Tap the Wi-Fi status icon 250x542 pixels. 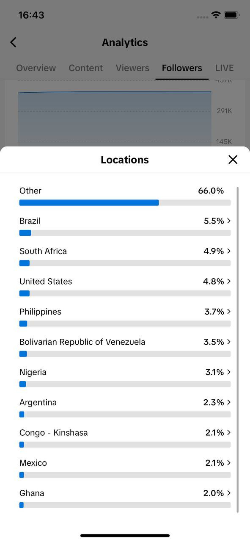216,15
